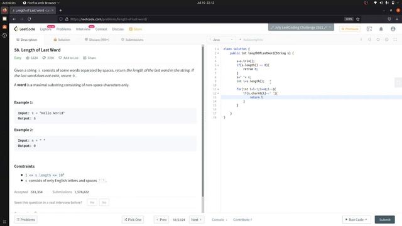This screenshot has width=402, height=226.
Task: Open Firefox hamburger menu
Action: click(x=397, y=19)
